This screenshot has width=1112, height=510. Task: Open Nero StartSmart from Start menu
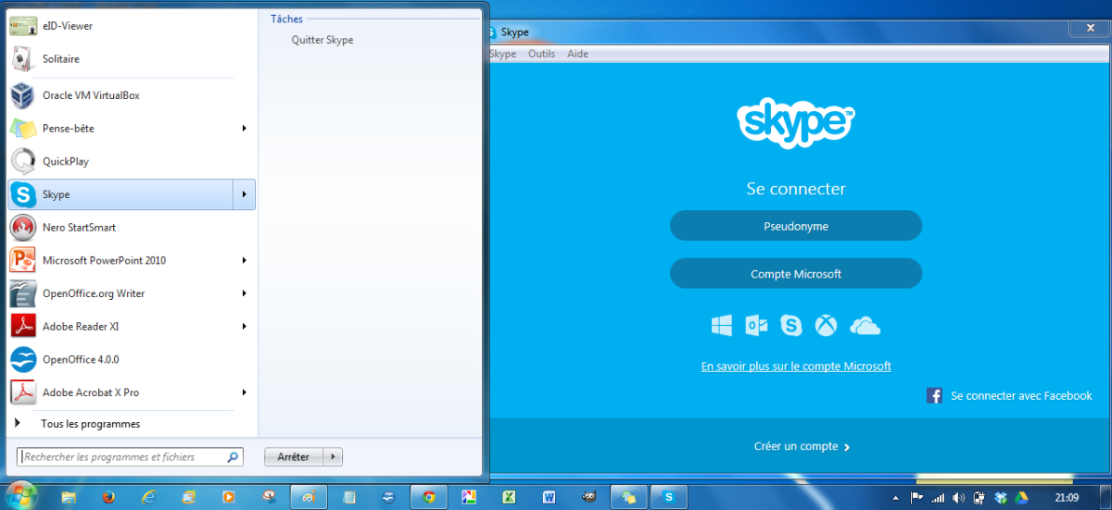click(131, 228)
